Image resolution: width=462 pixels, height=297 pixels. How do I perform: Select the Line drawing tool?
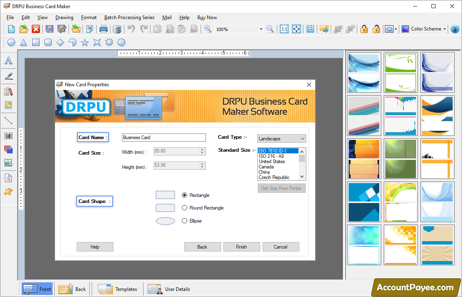click(9, 120)
